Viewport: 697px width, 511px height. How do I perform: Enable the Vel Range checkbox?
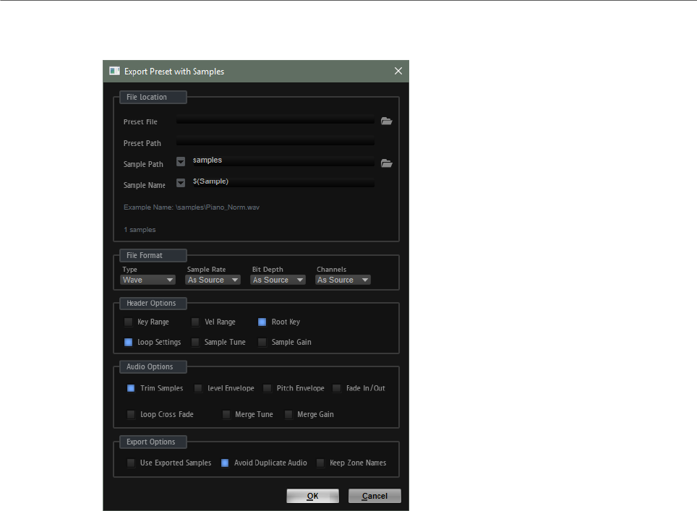coord(195,322)
